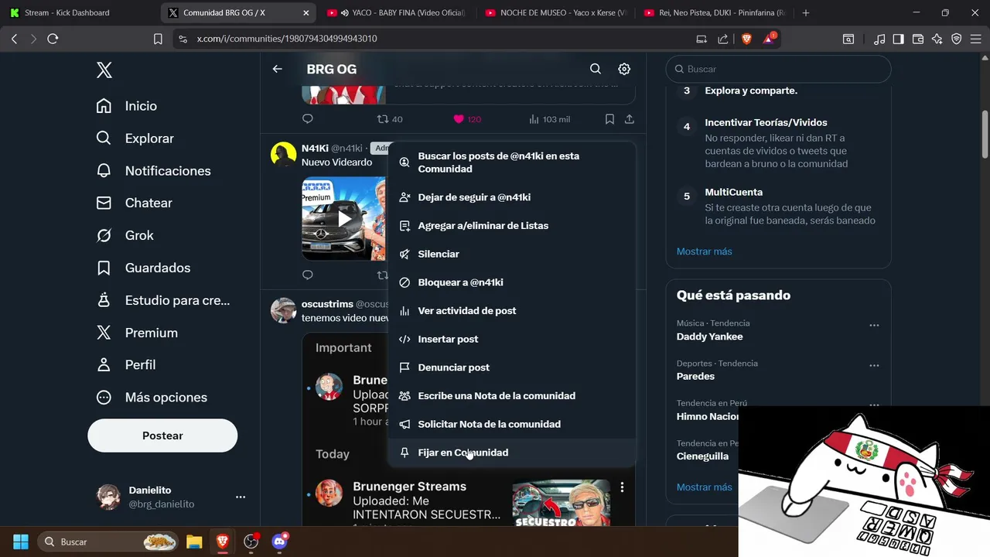Viewport: 990px width, 557px height.
Task: Open N41Ki profile avatar
Action: click(283, 154)
